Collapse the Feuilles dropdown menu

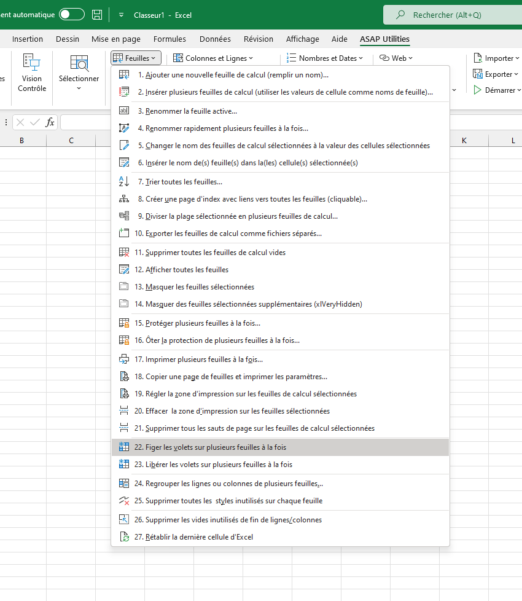pos(136,58)
